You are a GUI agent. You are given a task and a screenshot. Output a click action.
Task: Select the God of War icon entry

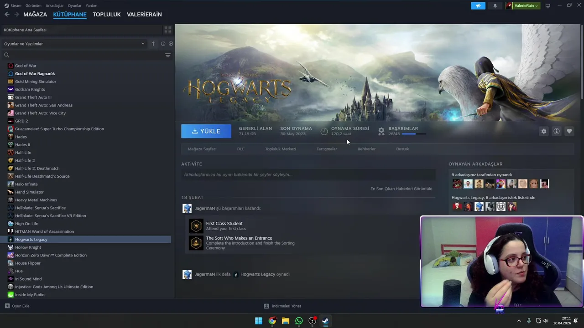pos(11,66)
